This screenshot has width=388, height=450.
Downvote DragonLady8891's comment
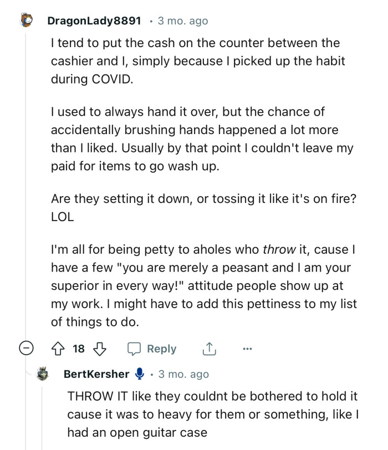99,349
